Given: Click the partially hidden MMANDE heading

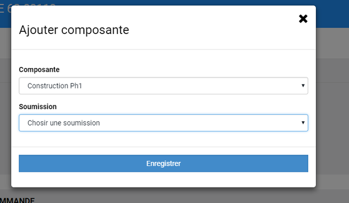Looking at the screenshot, I should coord(17,200).
